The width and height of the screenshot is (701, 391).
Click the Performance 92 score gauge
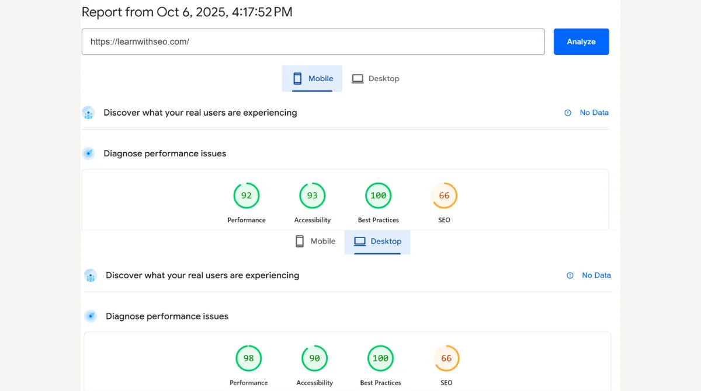point(246,195)
